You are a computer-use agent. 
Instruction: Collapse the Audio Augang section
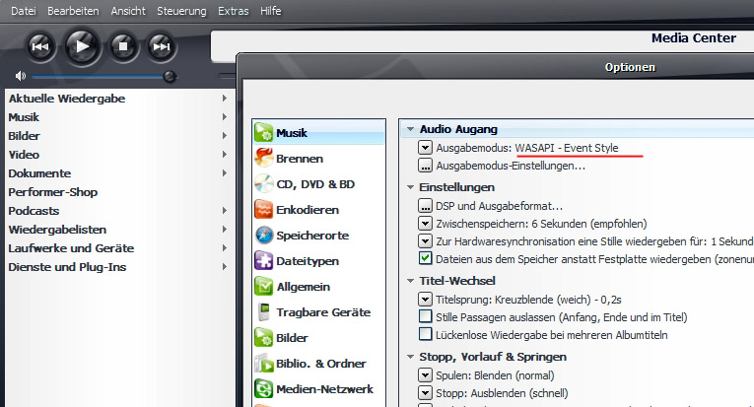tap(410, 129)
